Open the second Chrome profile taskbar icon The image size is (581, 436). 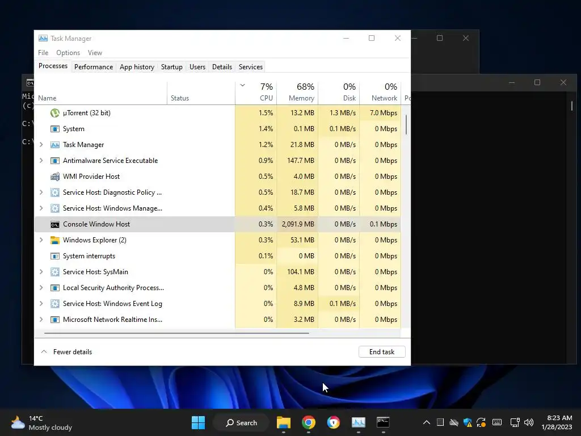(333, 422)
